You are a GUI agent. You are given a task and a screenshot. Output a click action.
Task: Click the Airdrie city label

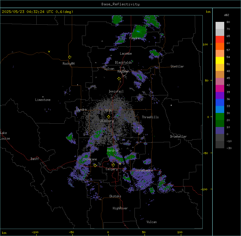point(113,151)
